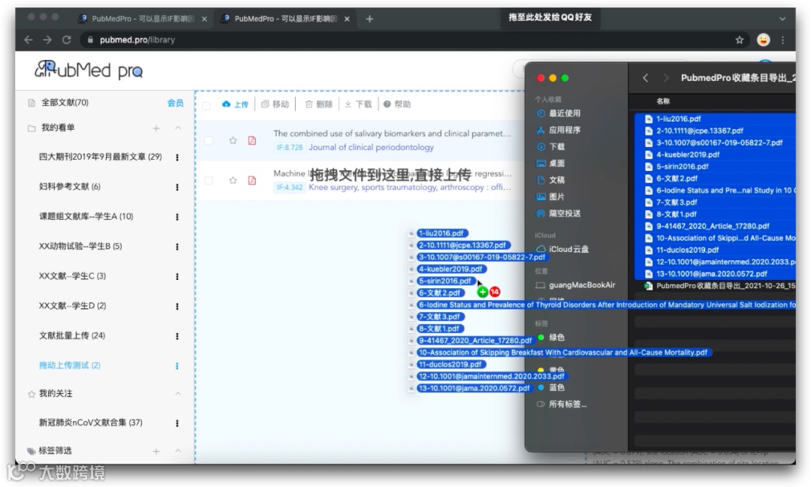This screenshot has width=811, height=487.
Task: Close the first PubMedPro tab
Action: pos(204,19)
